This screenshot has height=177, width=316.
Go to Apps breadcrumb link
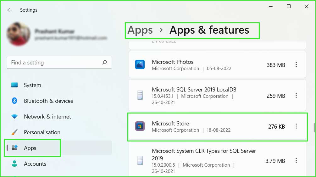[140, 30]
